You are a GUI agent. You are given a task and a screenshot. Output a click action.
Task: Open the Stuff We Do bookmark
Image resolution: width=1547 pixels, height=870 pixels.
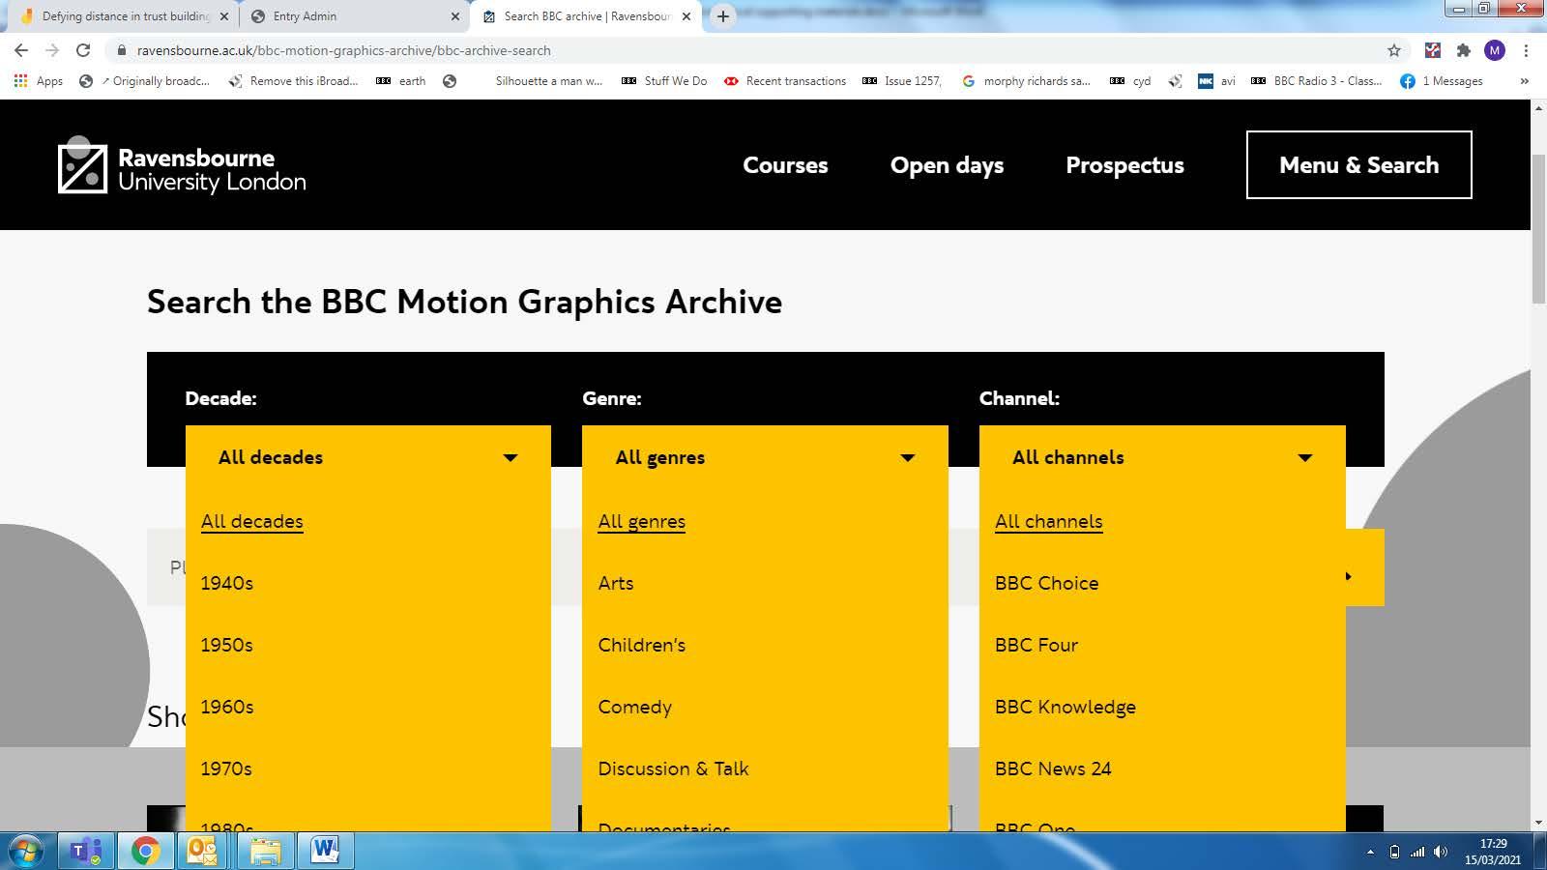pos(664,81)
